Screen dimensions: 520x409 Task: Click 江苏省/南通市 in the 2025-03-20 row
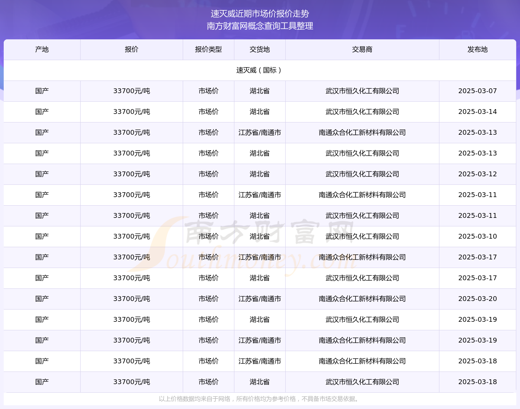(x=260, y=299)
